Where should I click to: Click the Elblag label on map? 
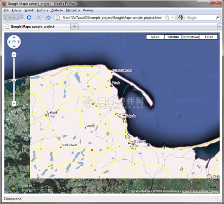(215, 176)
